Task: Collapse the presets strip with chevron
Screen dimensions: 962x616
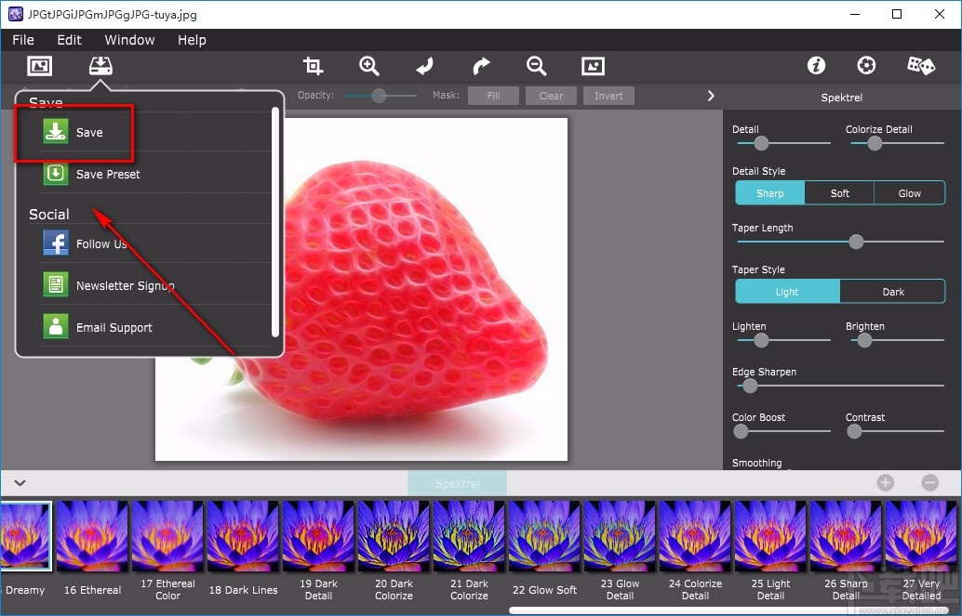Action: point(20,483)
